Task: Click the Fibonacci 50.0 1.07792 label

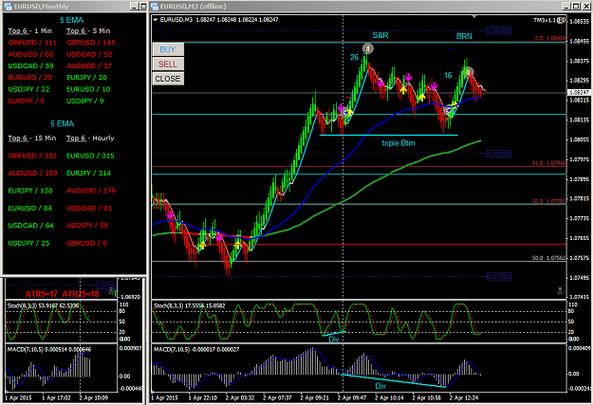Action: point(549,201)
